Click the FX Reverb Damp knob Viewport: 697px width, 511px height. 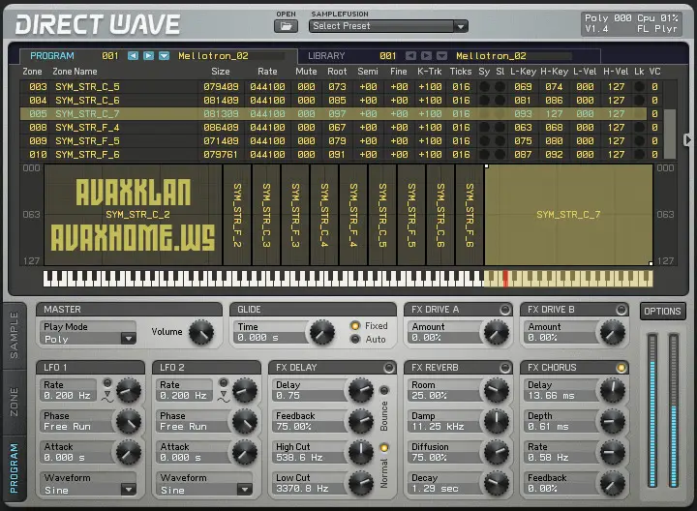(x=497, y=421)
